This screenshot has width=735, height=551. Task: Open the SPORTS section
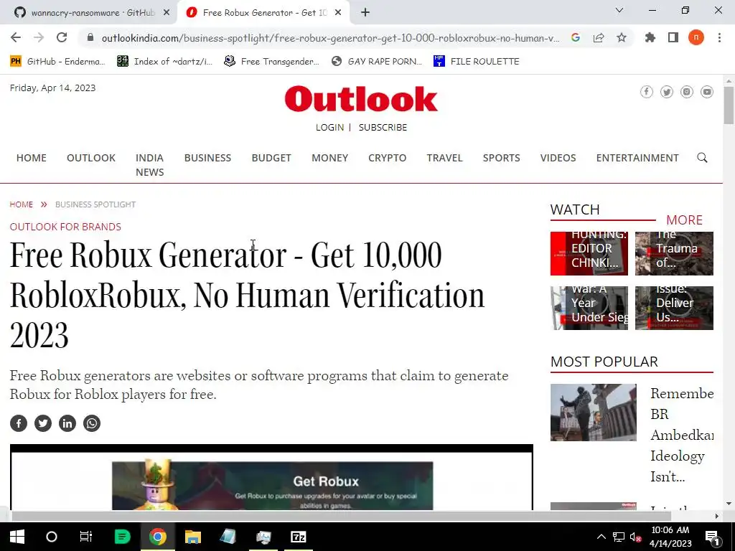(x=502, y=158)
